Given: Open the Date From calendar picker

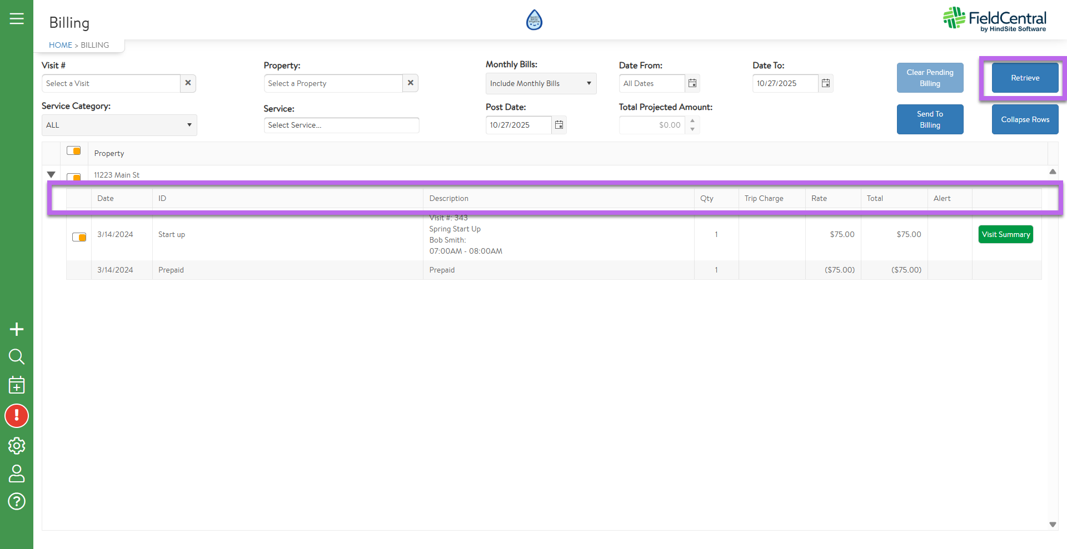Looking at the screenshot, I should point(692,83).
